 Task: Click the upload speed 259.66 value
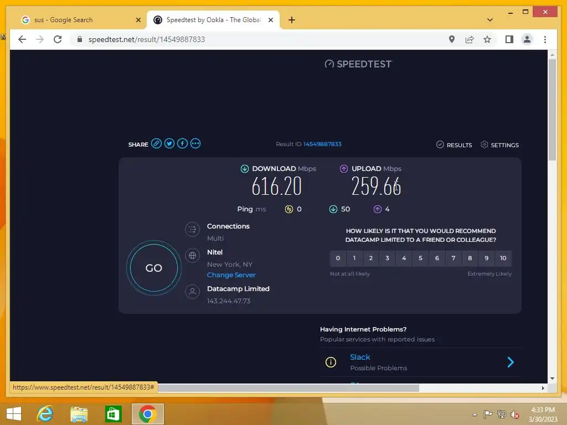(376, 186)
